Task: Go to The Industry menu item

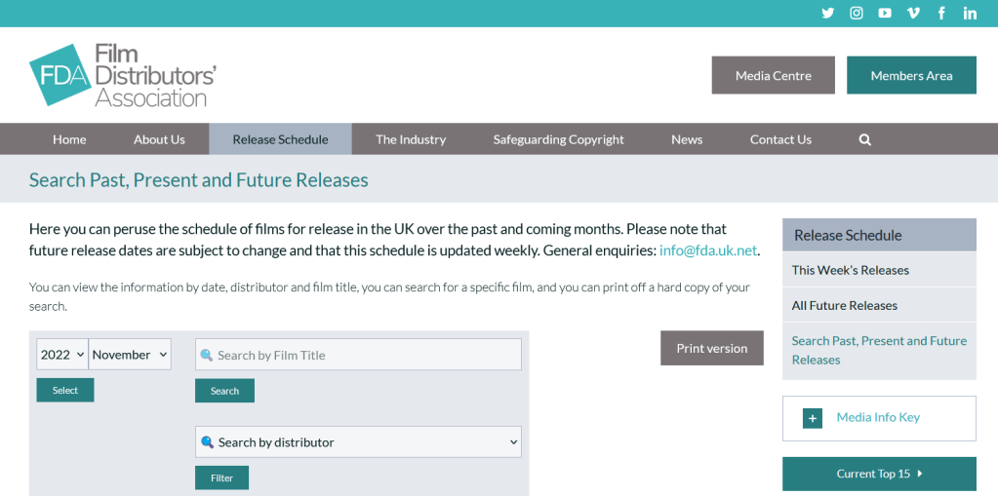Action: 411,139
